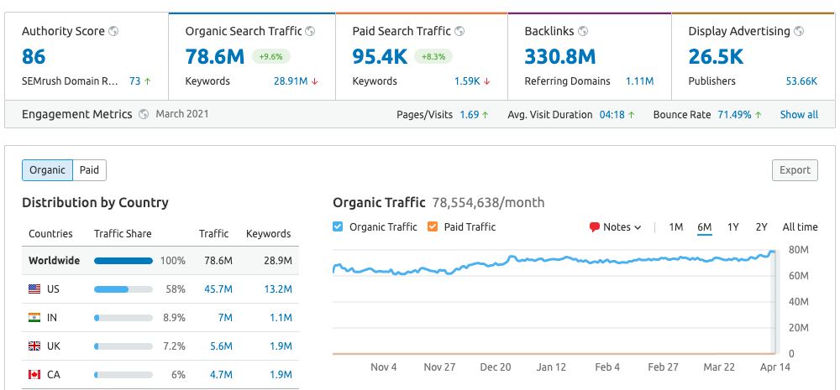Select the 1Y time range
Screen dimensions: 840x390
pos(732,226)
